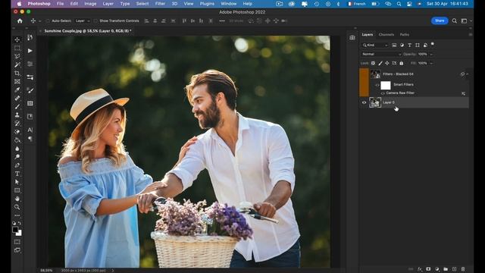Open the Image menu

tap(90, 4)
